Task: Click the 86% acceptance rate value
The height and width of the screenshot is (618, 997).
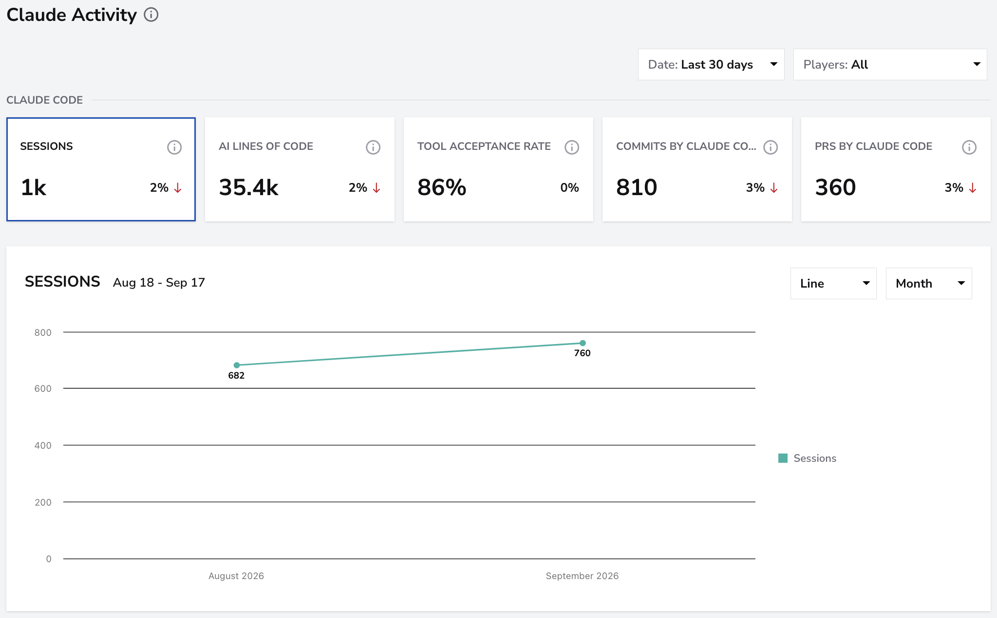Action: click(x=442, y=187)
